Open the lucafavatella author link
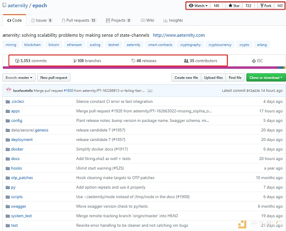Image resolution: width=286 pixels, height=231 pixels. 23,90
